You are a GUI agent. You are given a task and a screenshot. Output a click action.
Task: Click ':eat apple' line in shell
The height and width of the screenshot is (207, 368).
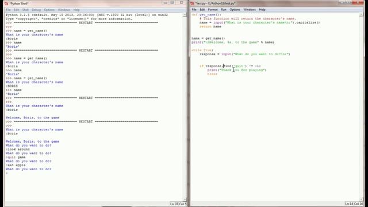pyautogui.click(x=16, y=165)
